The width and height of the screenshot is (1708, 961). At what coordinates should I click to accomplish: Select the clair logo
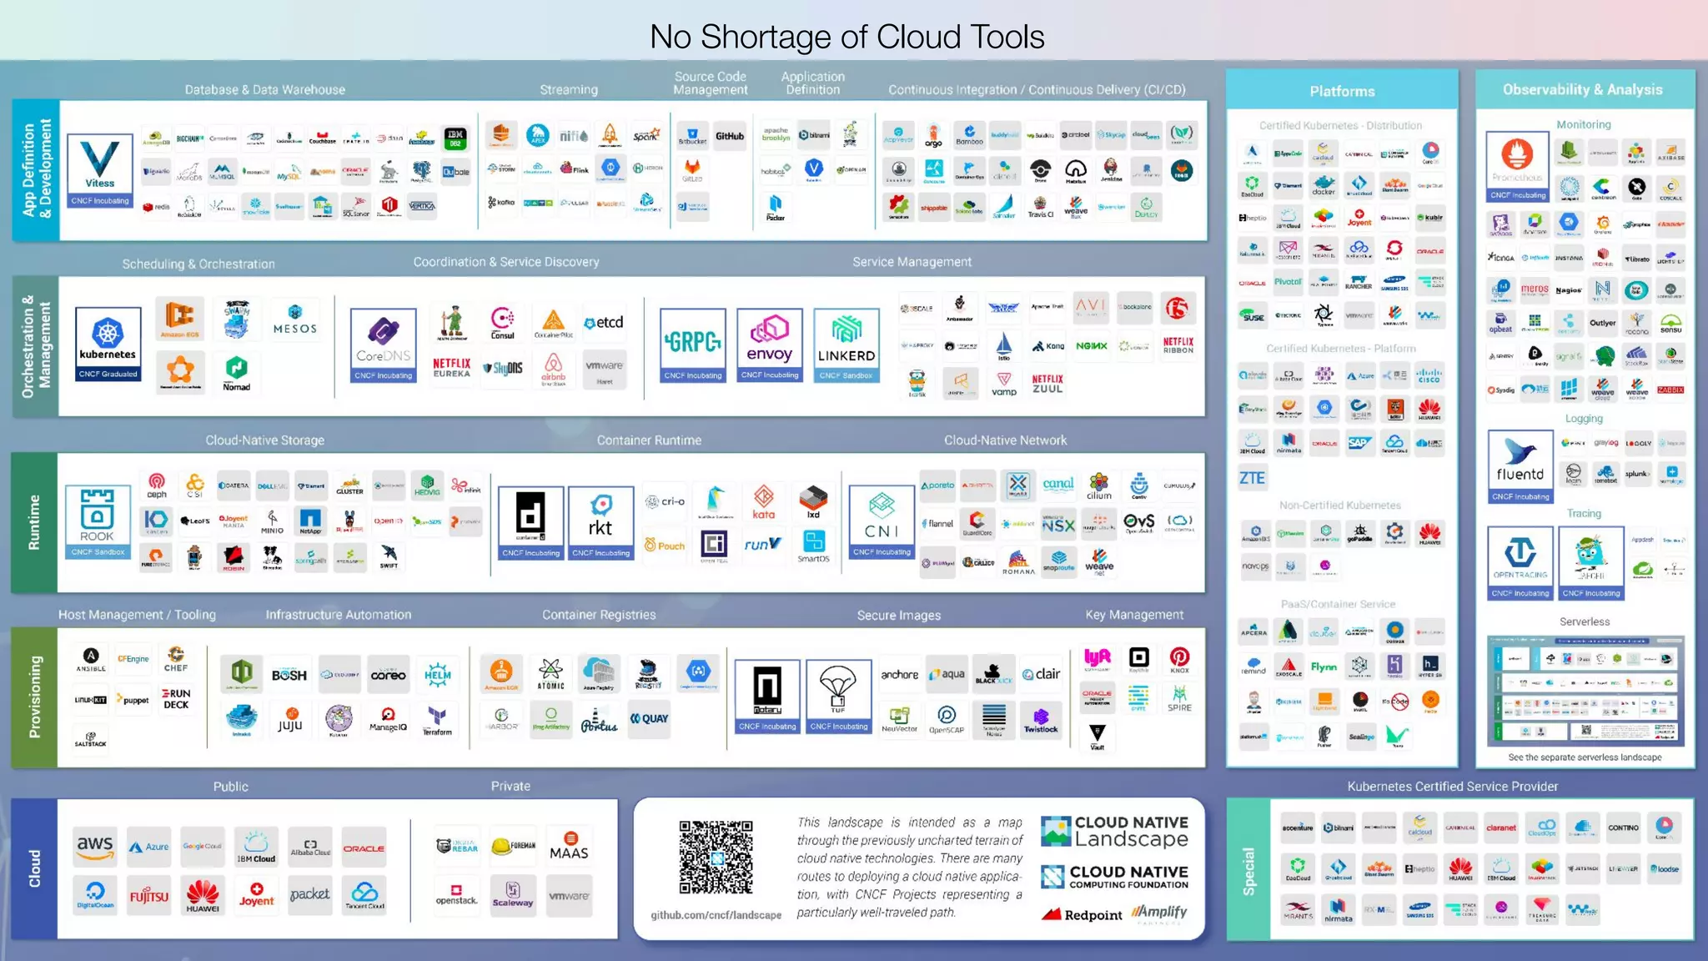pos(1042,674)
